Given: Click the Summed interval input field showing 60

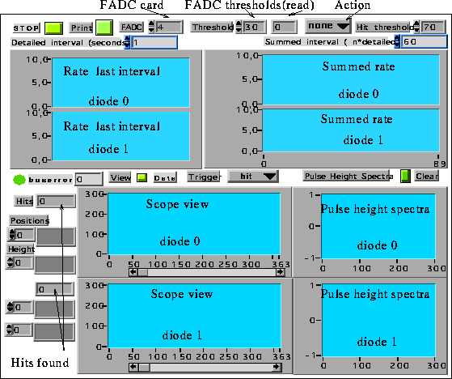Looking at the screenshot, I should tap(424, 41).
